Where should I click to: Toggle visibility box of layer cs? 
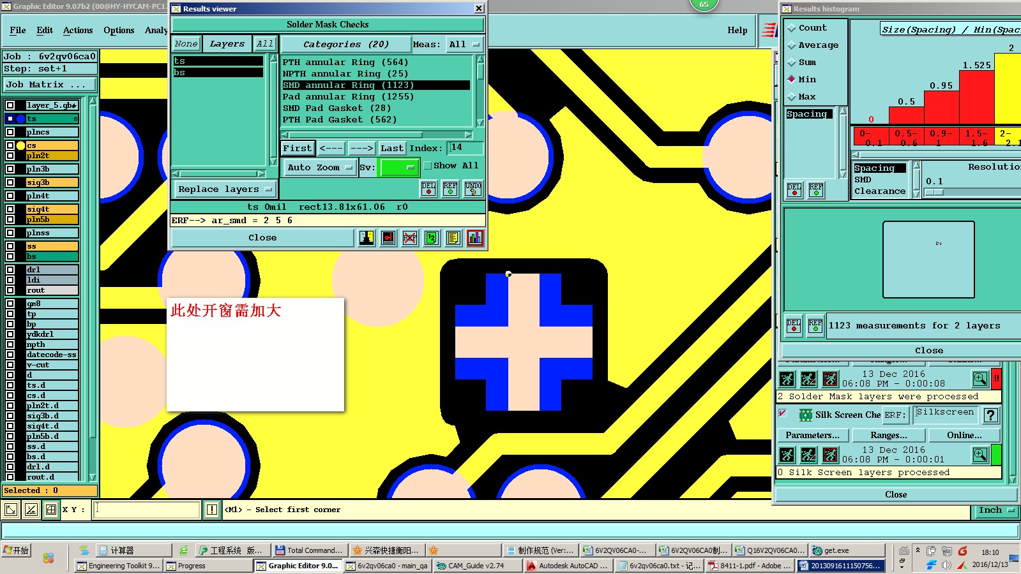tap(10, 145)
